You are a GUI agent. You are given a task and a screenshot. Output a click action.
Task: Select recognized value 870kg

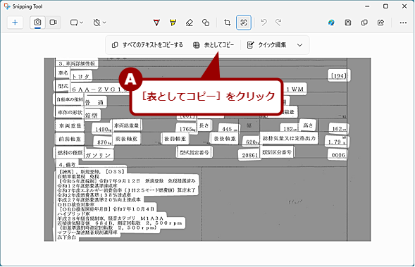[104, 142]
